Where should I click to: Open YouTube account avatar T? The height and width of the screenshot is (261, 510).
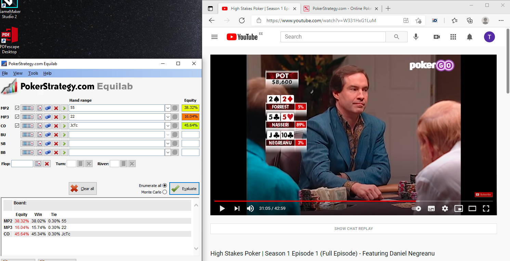(489, 37)
